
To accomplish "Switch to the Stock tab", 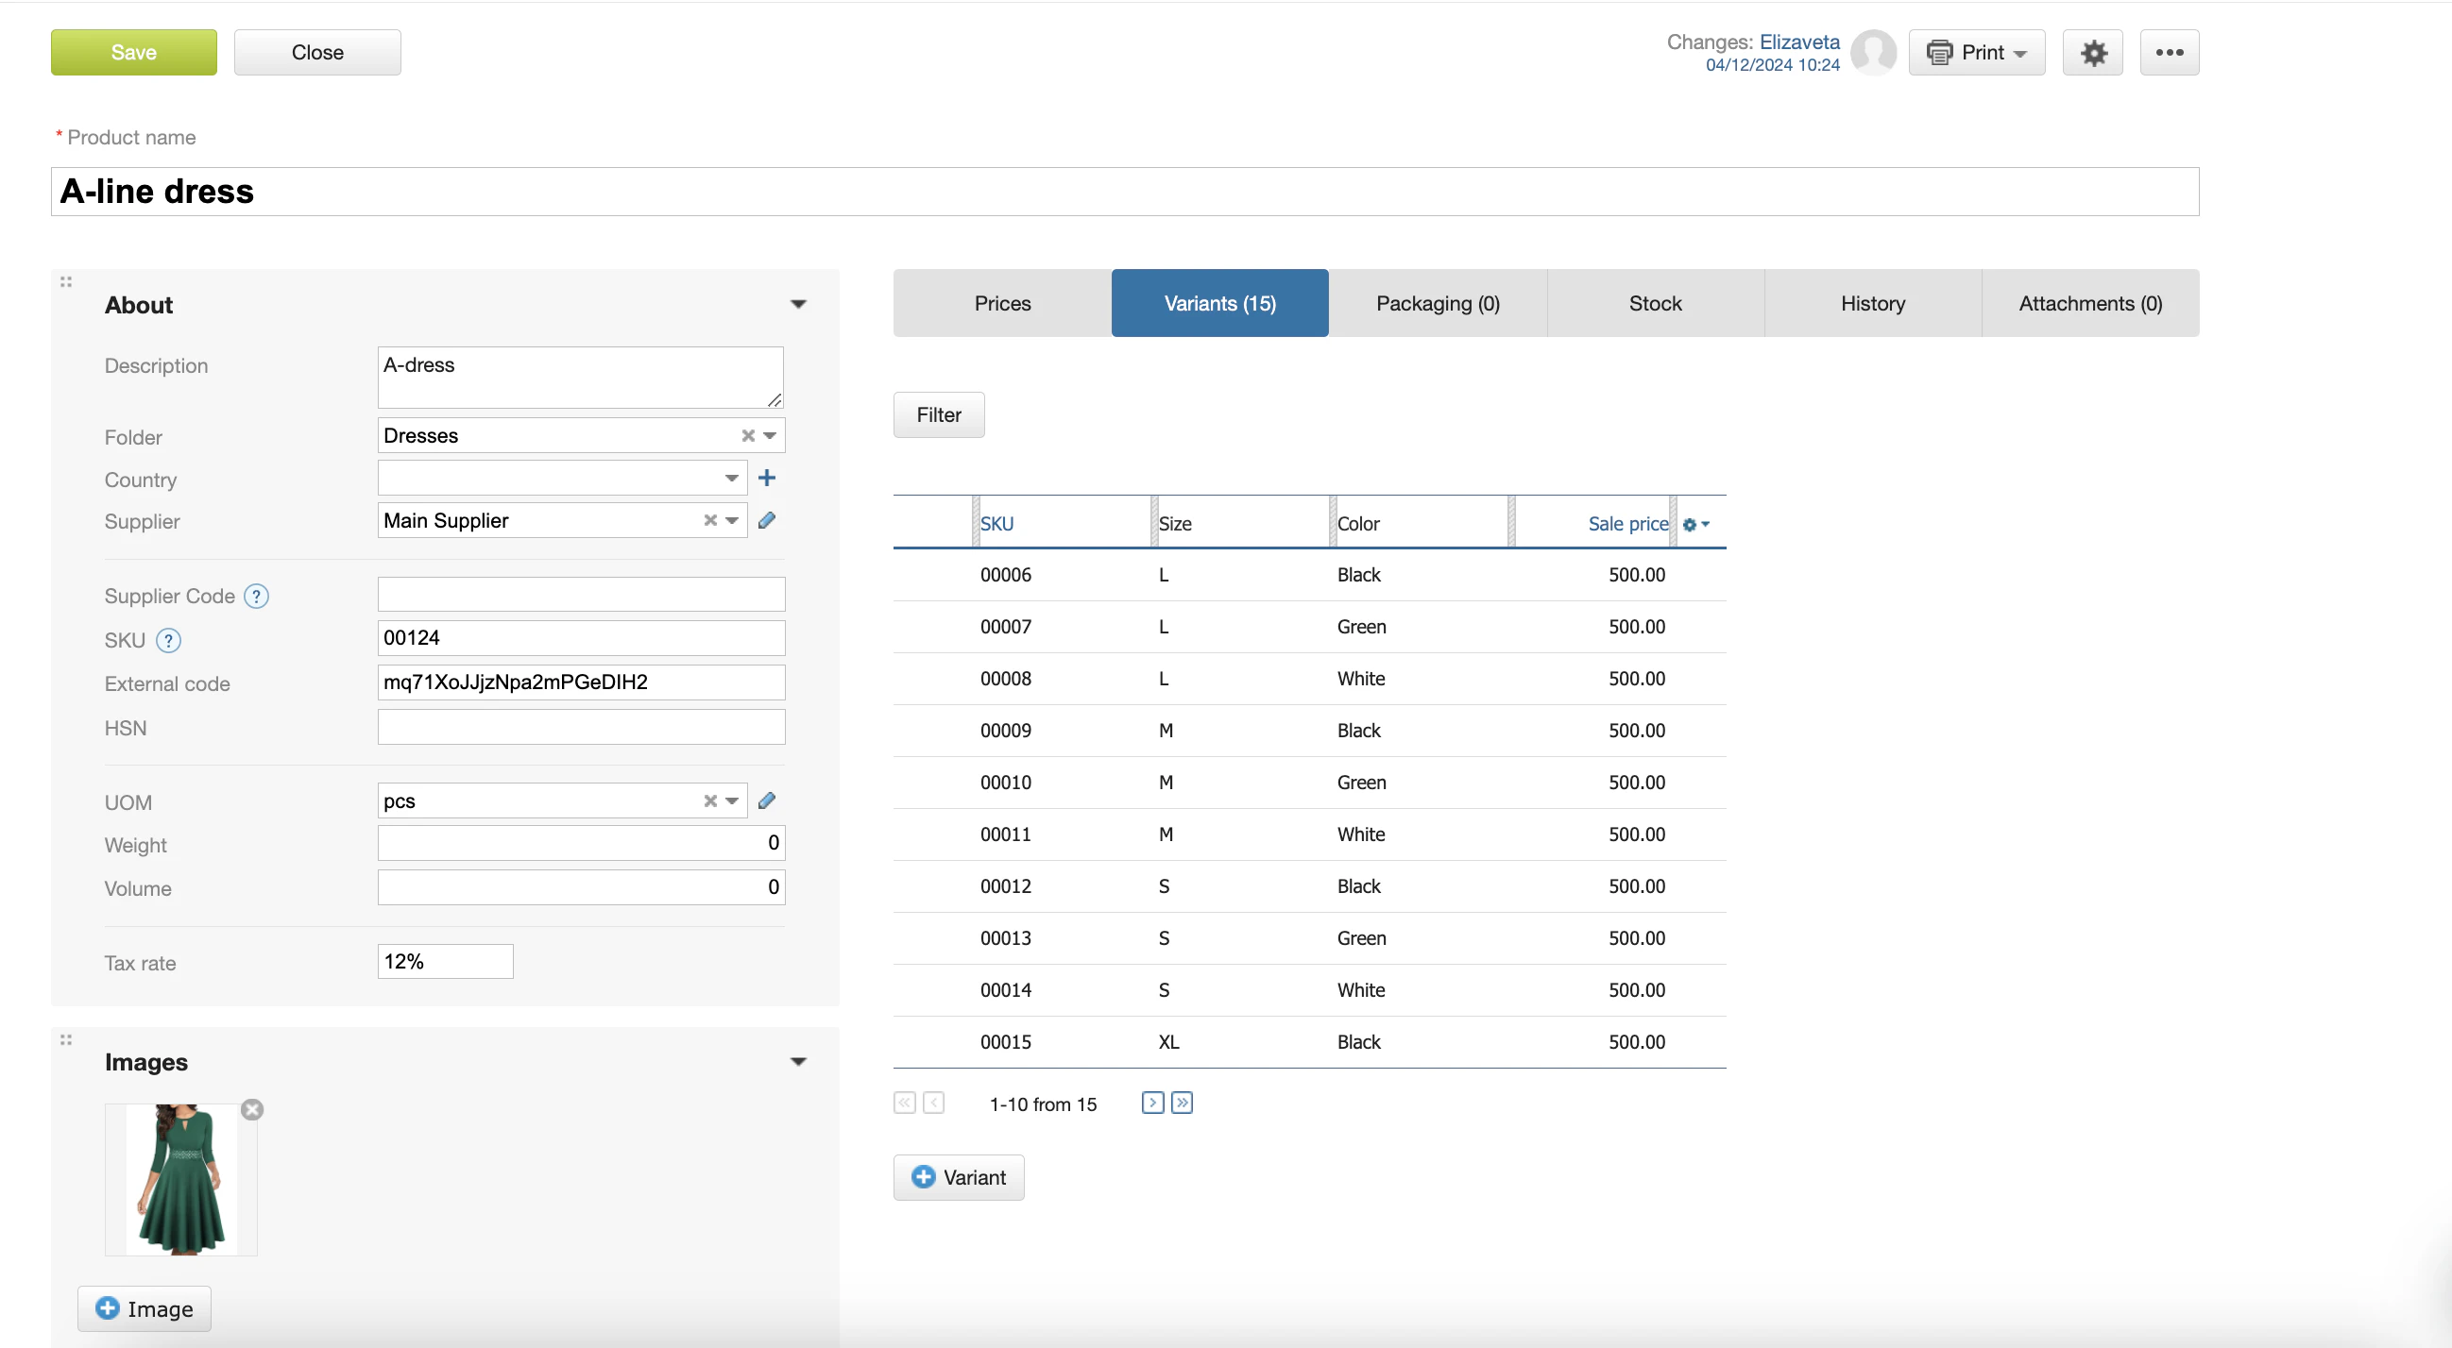I will click(x=1656, y=302).
